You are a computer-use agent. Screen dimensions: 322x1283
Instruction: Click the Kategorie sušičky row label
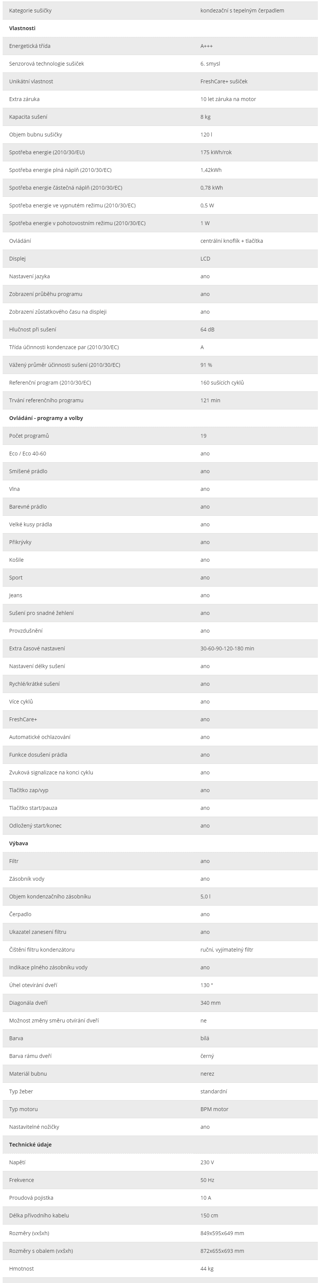click(x=31, y=11)
